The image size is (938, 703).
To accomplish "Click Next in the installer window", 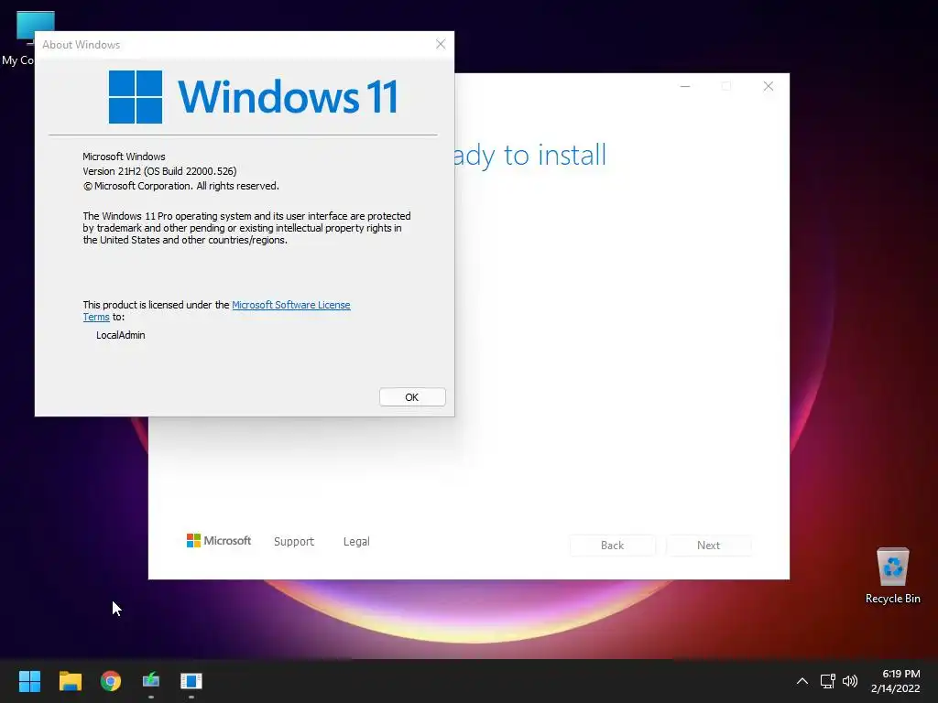I will pyautogui.click(x=708, y=546).
